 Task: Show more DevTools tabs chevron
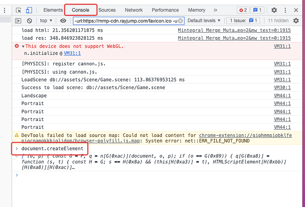pyautogui.click(x=215, y=10)
